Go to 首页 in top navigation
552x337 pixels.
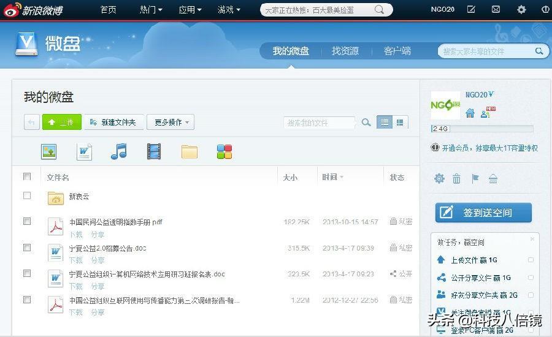point(108,10)
